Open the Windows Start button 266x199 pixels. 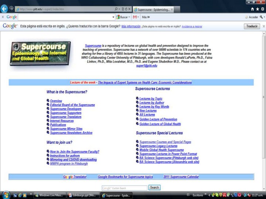(6, 195)
